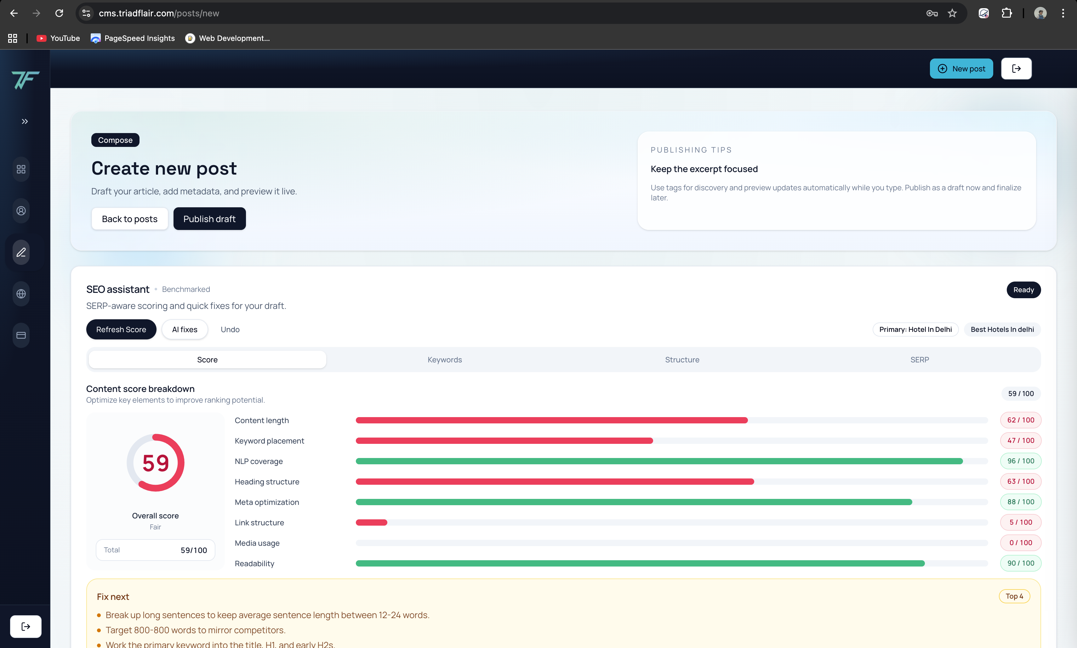Viewport: 1077px width, 648px height.
Task: Open the browser three-dot menu
Action: (1063, 13)
